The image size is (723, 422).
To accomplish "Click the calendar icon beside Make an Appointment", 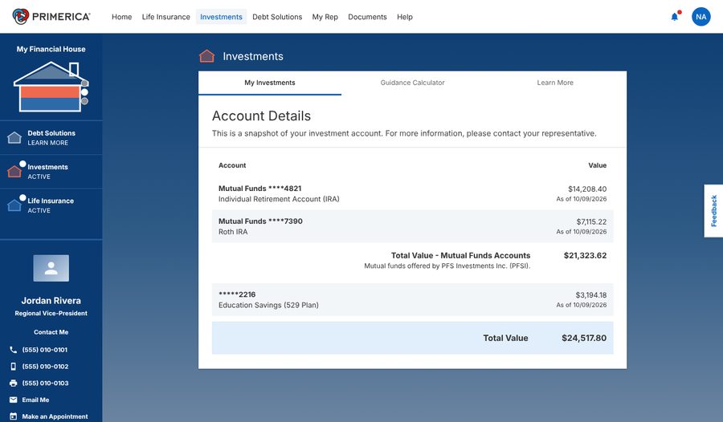I will coord(14,416).
